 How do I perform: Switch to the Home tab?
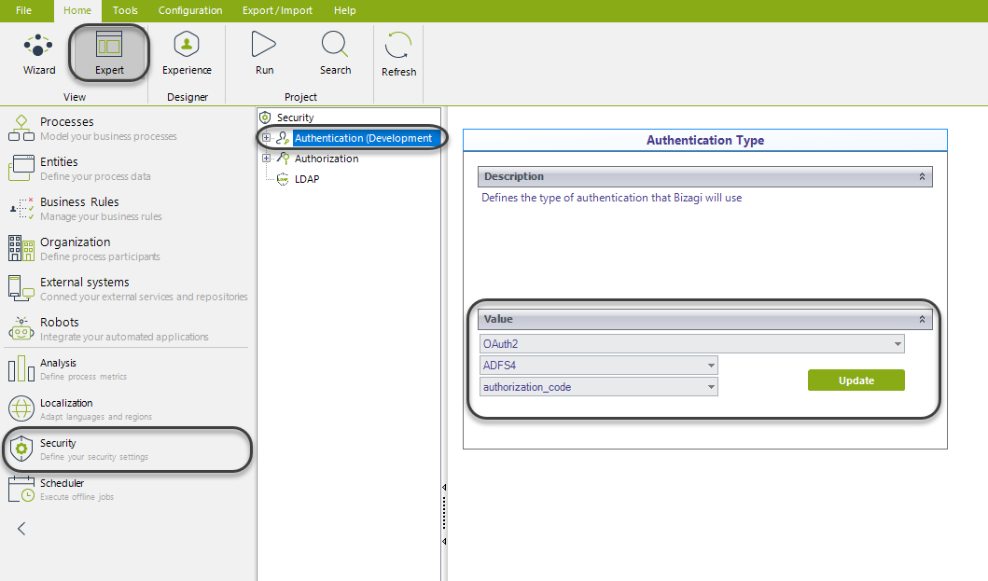pos(77,10)
